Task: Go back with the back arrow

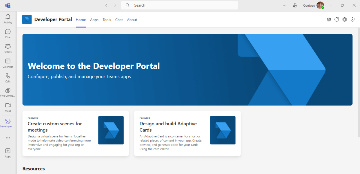Action: point(106,5)
